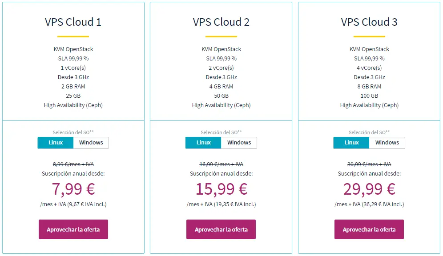Select Linux for VPS Cloud 2
Viewport: 443px width, 256px height.
[x=203, y=143]
